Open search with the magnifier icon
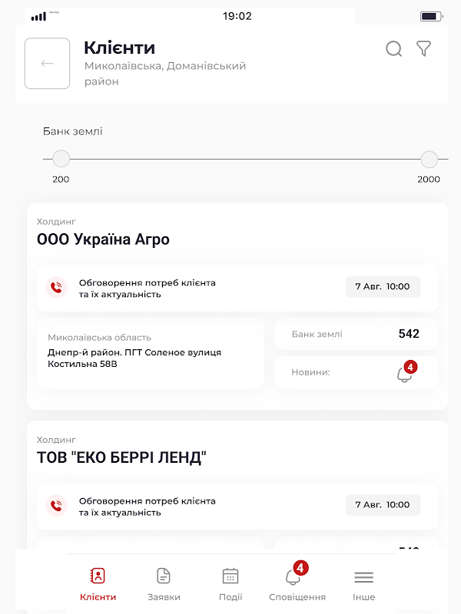This screenshot has width=461, height=614. 393,49
